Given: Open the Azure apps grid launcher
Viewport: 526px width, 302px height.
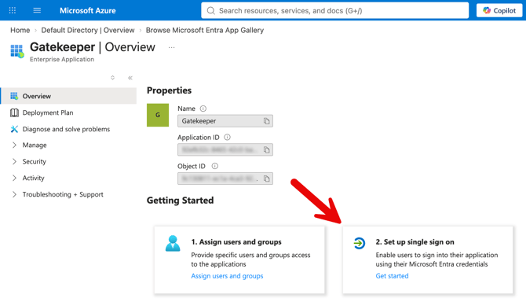Looking at the screenshot, I should (13, 10).
